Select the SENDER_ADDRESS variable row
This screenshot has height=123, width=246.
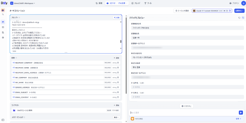(66, 87)
